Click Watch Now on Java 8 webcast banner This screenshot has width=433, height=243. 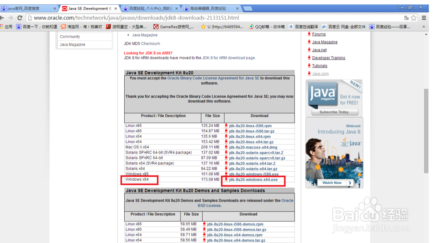point(335,182)
